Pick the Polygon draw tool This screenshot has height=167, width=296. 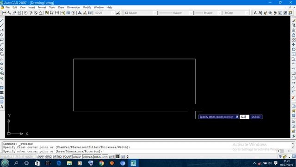click(2, 35)
